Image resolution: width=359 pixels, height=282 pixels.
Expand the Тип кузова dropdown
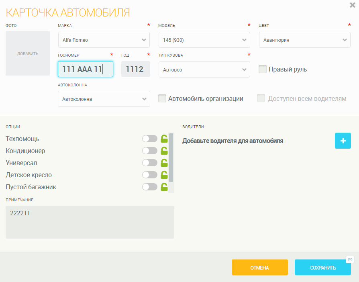click(x=204, y=69)
